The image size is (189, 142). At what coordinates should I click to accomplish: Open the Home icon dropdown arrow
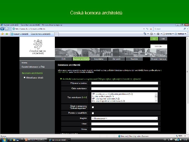[x=148, y=34]
